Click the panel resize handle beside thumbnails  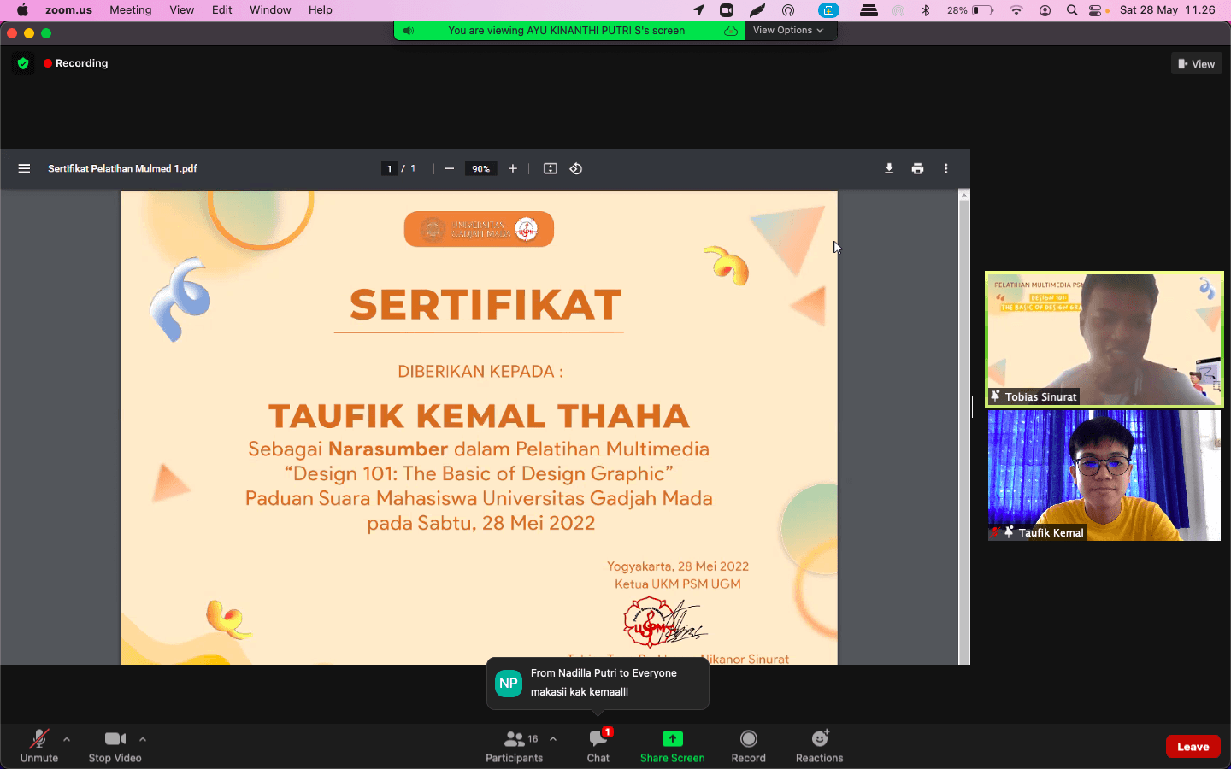point(974,407)
